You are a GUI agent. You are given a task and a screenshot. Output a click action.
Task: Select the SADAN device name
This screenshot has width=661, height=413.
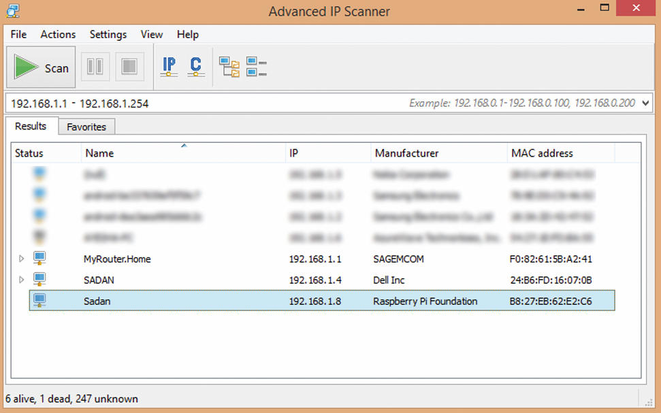click(x=99, y=280)
